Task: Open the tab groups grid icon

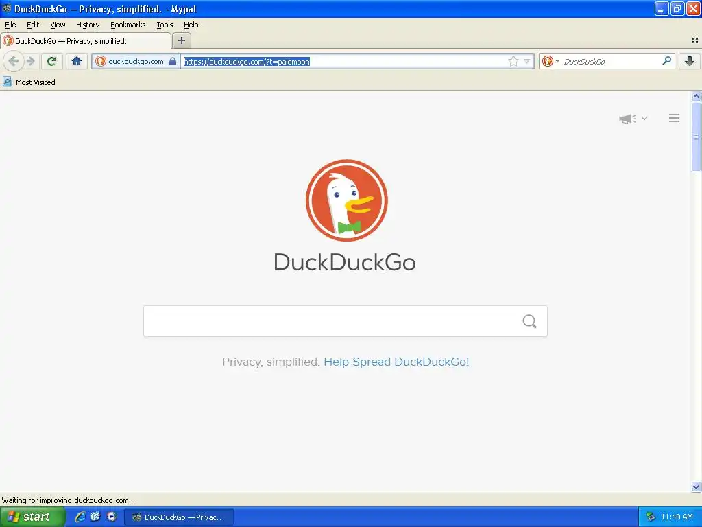Action: point(695,40)
